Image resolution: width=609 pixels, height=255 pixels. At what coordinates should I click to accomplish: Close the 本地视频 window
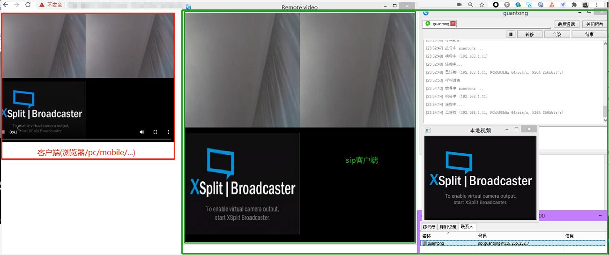[529, 129]
